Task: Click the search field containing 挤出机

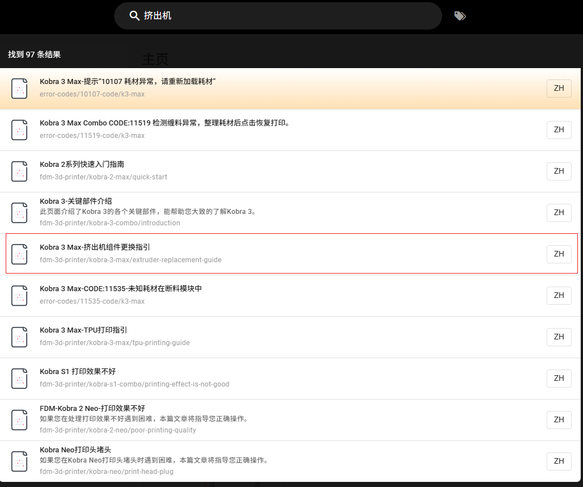Action: click(x=278, y=15)
